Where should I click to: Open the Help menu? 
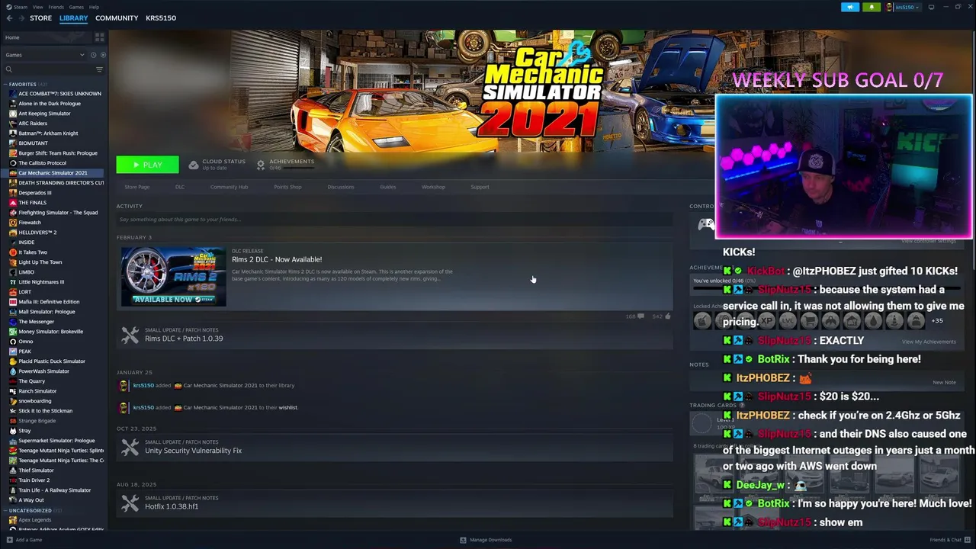pyautogui.click(x=94, y=7)
